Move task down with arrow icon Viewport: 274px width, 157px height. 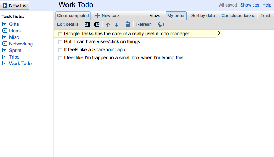116,25
